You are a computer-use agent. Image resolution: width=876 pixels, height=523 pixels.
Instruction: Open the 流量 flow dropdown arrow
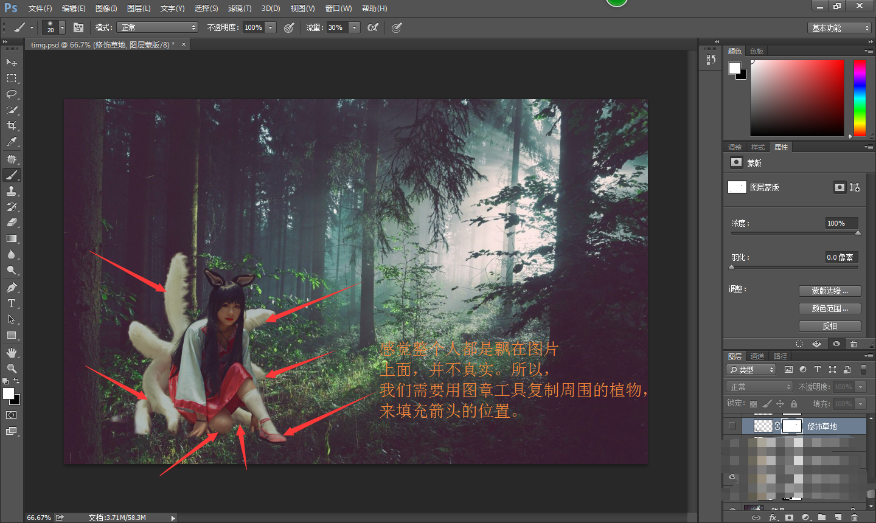click(355, 27)
